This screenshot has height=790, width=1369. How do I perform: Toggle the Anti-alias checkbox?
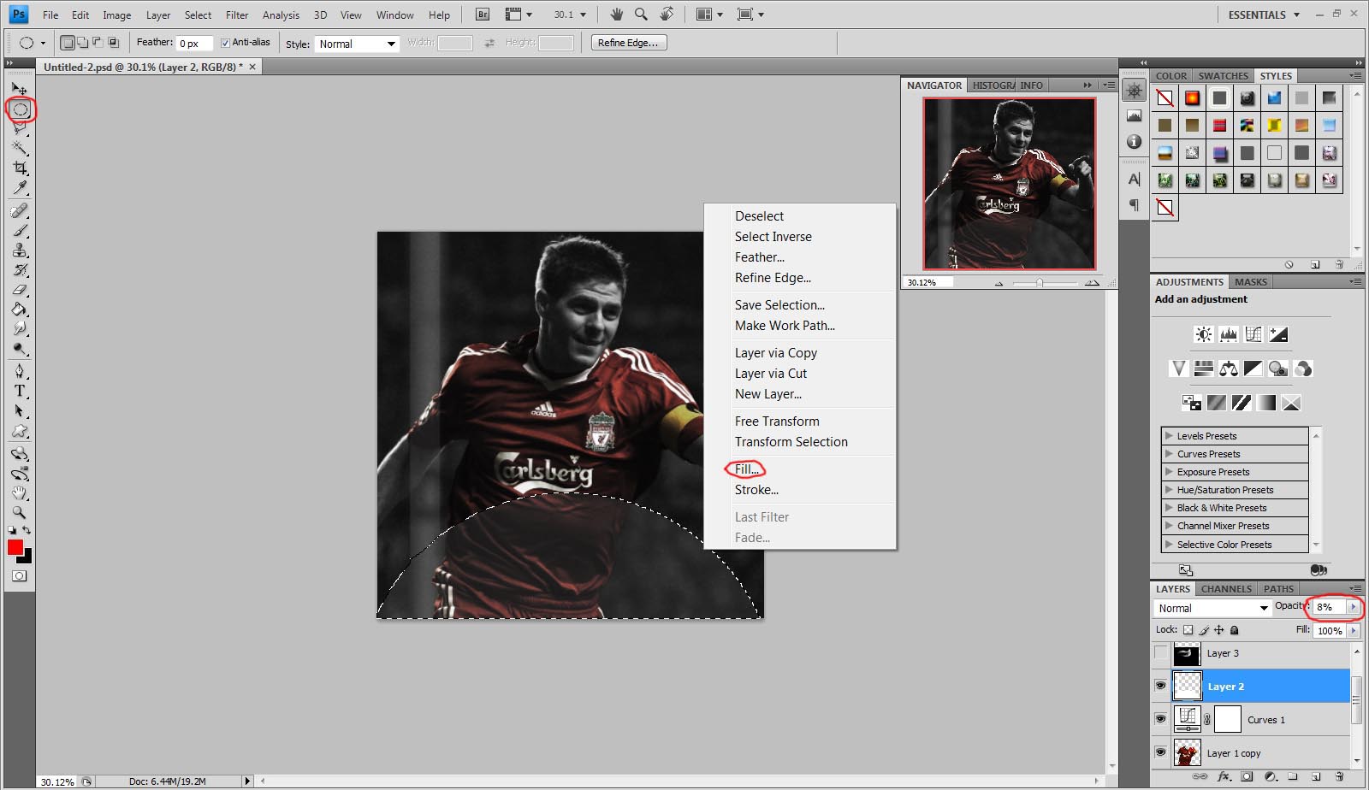point(225,43)
